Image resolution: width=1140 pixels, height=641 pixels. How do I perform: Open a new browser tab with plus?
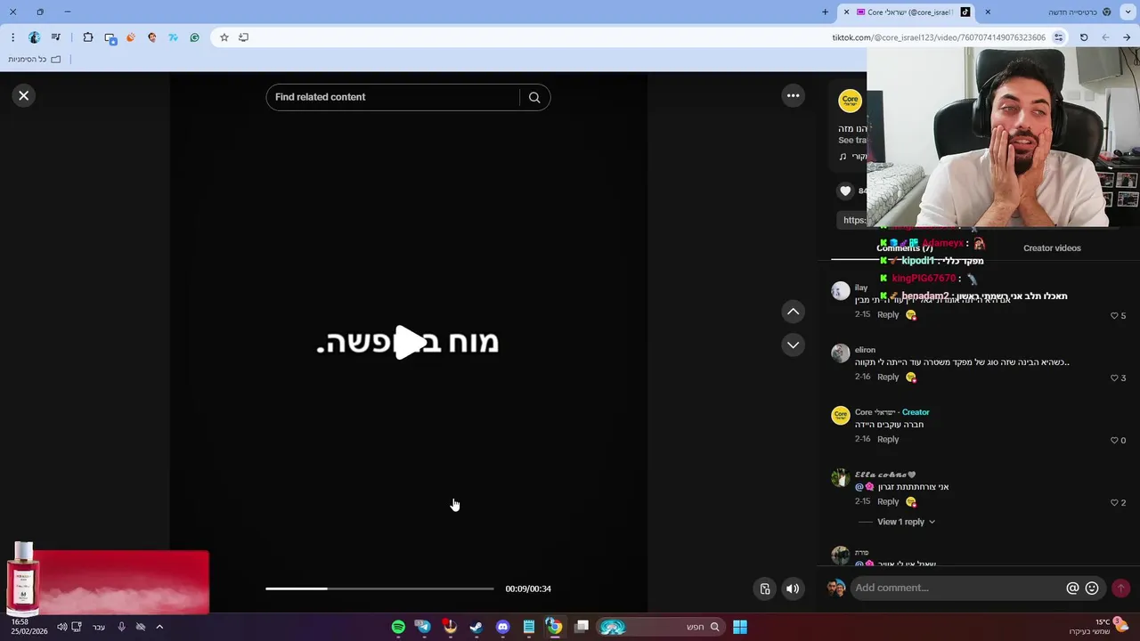coord(825,12)
